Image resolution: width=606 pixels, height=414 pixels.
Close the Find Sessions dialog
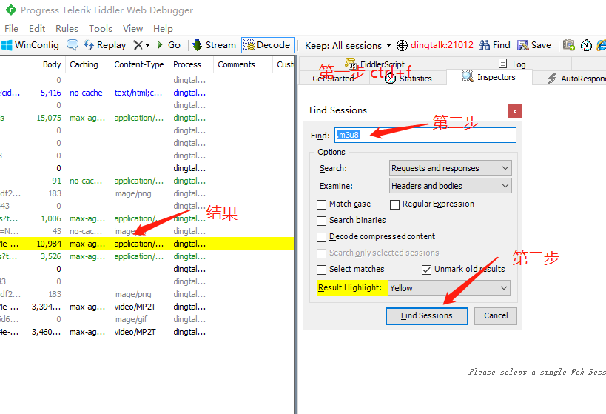[x=514, y=111]
